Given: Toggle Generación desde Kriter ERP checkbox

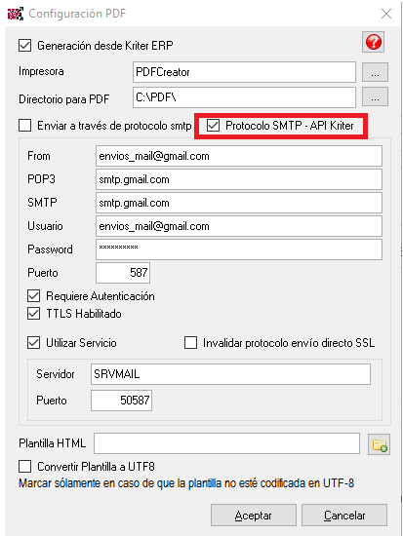Looking at the screenshot, I should pos(25,46).
